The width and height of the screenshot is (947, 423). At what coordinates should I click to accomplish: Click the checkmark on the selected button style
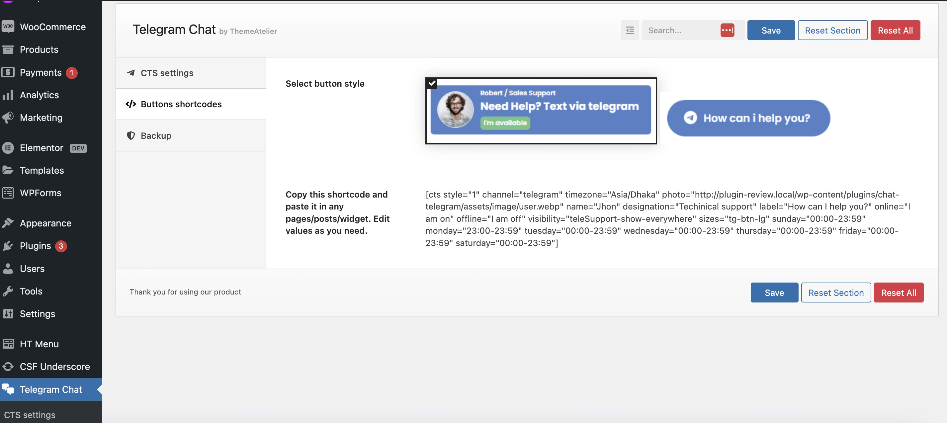tap(432, 83)
